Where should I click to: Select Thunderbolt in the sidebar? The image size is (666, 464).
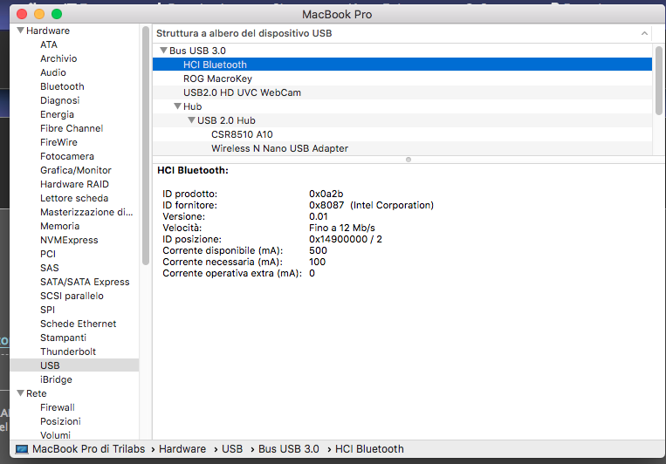(68, 352)
